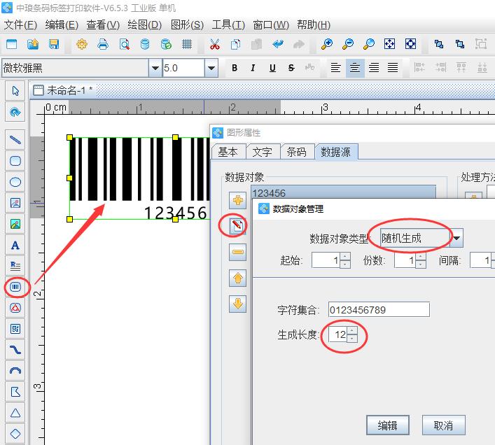
Task: Click the edit data object pencil icon
Action: pyautogui.click(x=237, y=226)
